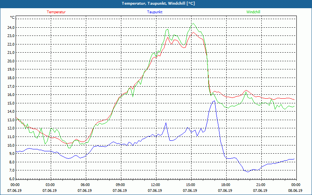
Task: Click the 7,0 y-axis value
Action: point(12,170)
